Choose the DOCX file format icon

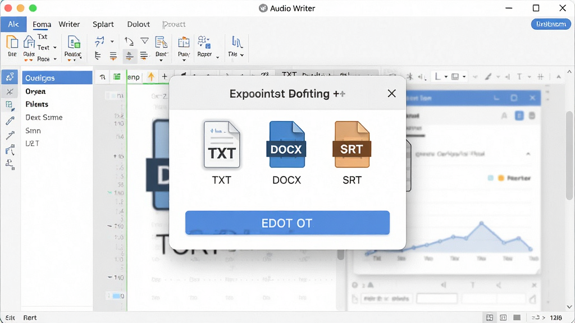point(286,145)
